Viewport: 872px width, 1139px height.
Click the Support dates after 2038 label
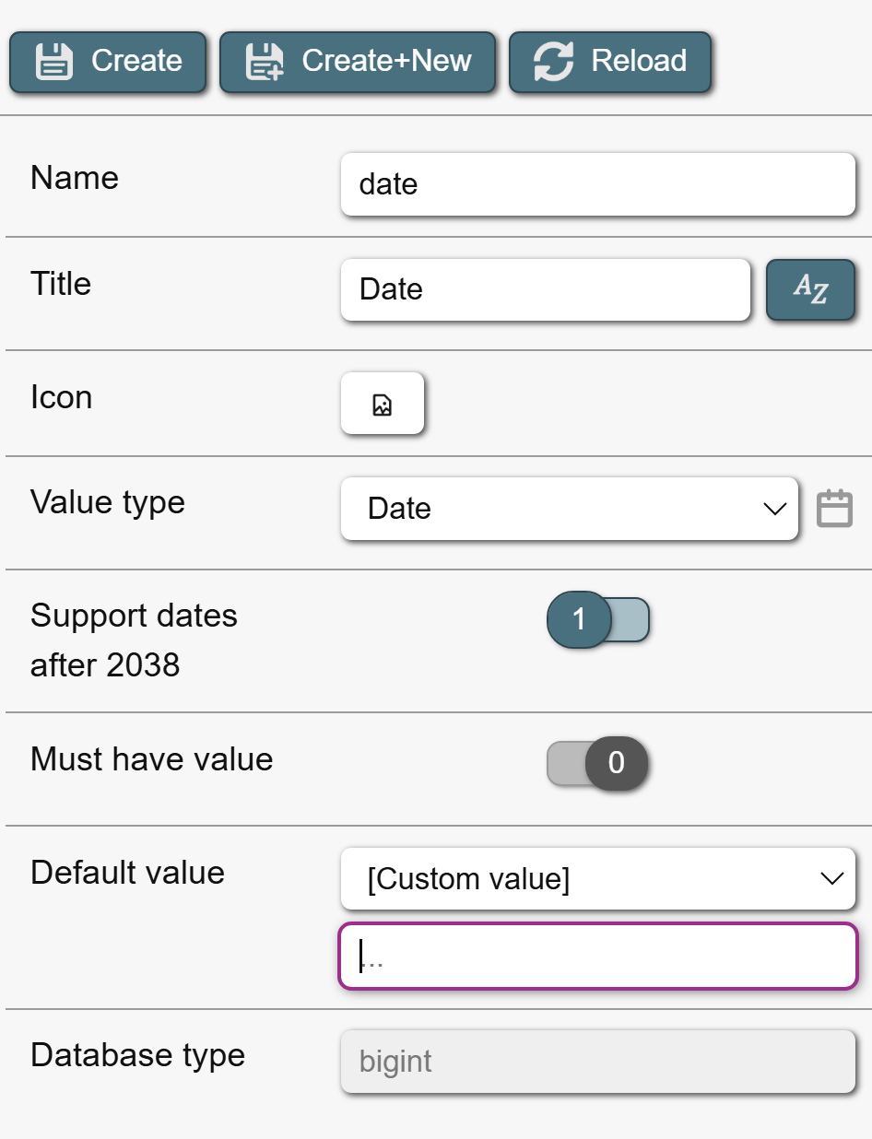click(134, 640)
